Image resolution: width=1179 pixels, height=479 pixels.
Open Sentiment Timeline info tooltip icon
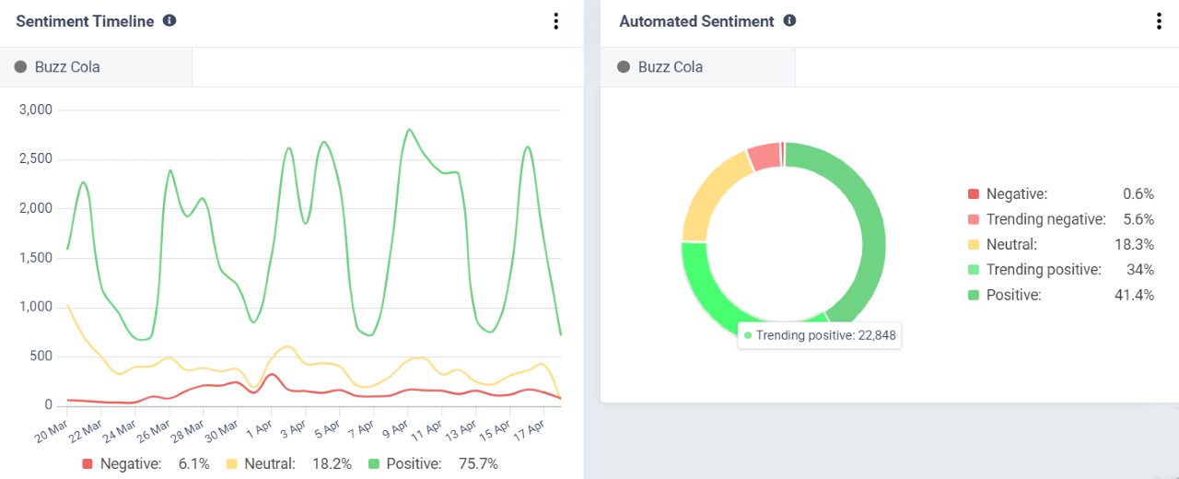click(169, 20)
